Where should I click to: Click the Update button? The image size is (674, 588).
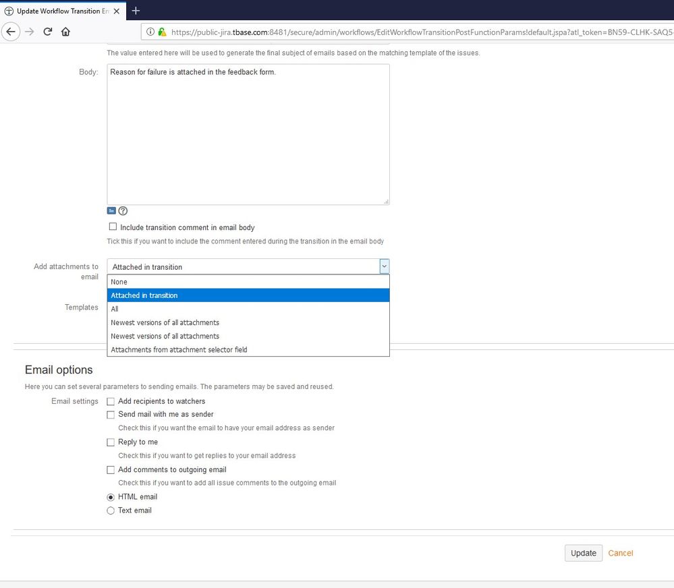coord(582,553)
